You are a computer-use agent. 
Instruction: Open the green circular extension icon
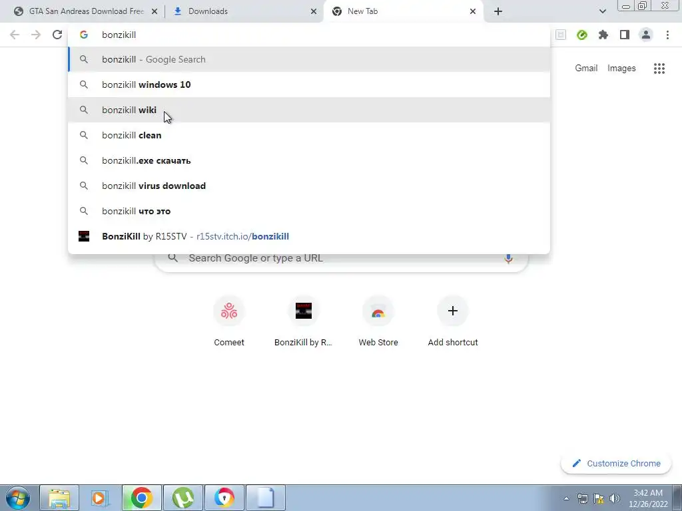582,35
